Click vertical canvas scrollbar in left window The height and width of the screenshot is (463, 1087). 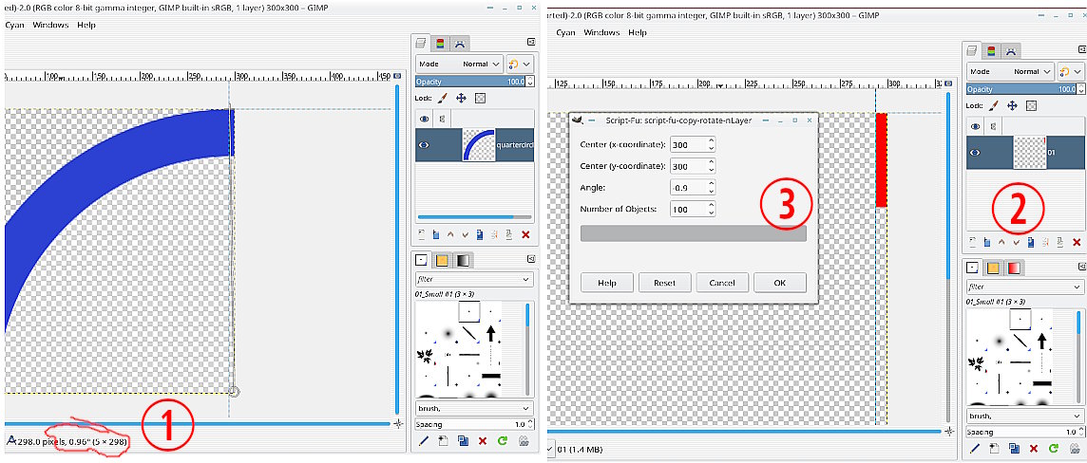(x=396, y=250)
